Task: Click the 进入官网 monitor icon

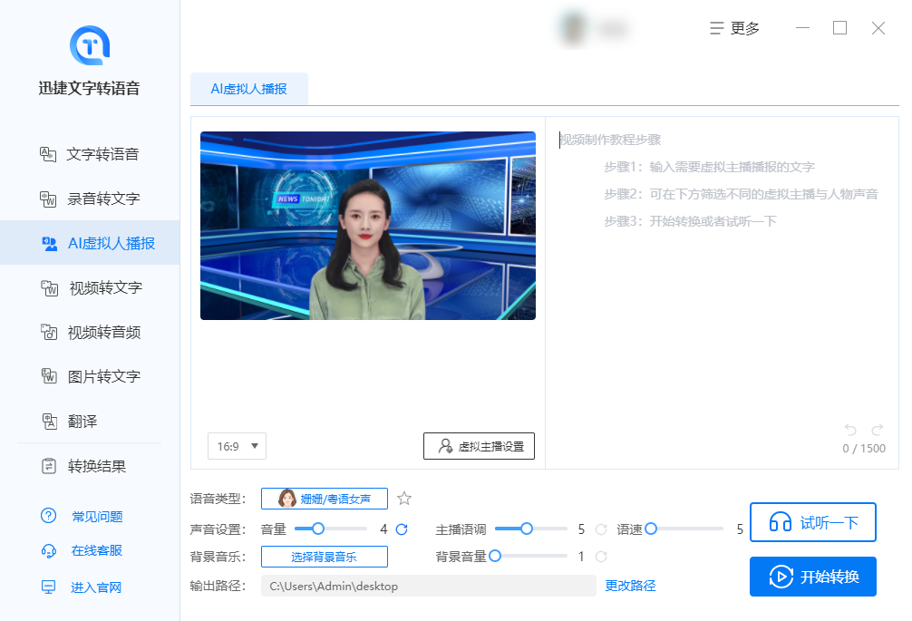Action: click(48, 587)
